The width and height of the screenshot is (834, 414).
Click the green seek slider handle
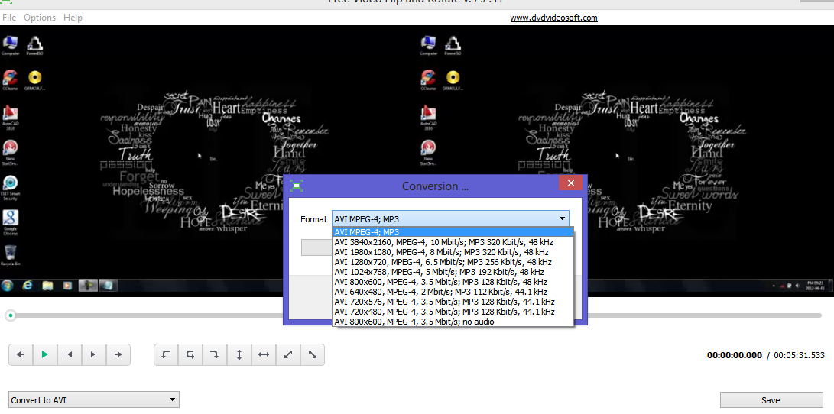(x=10, y=315)
